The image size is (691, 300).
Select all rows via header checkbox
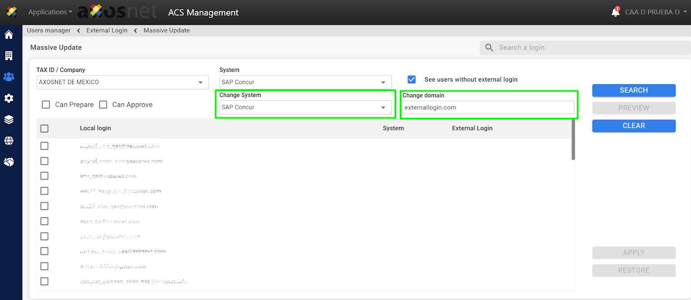44,129
